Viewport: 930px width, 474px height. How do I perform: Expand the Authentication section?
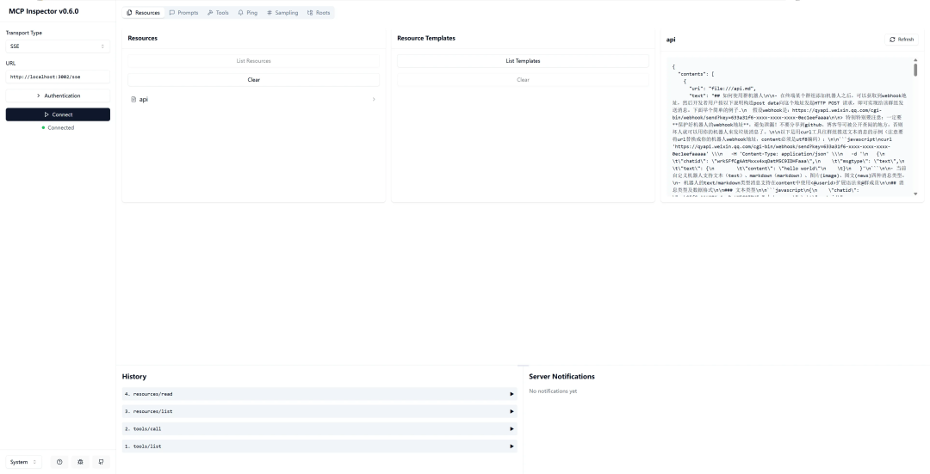click(x=59, y=96)
